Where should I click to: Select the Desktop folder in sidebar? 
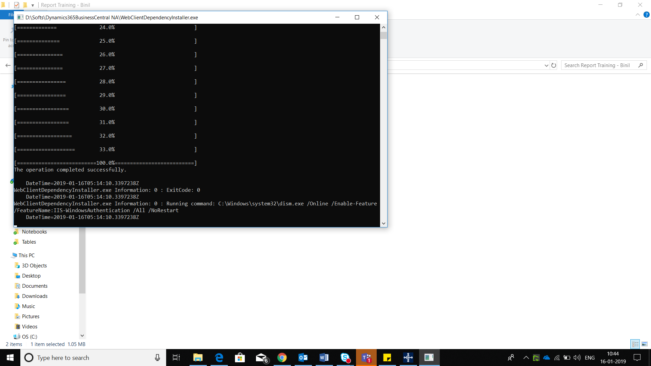tap(31, 276)
